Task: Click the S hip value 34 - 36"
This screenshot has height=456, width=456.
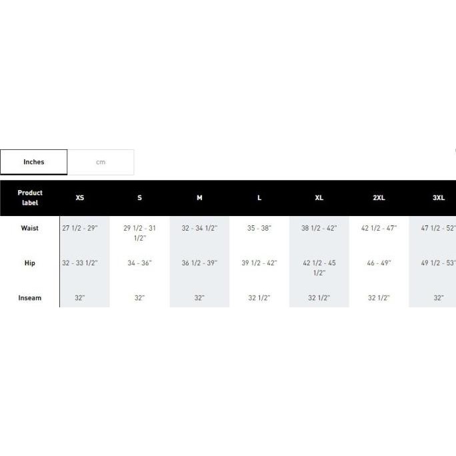Action: [139, 263]
